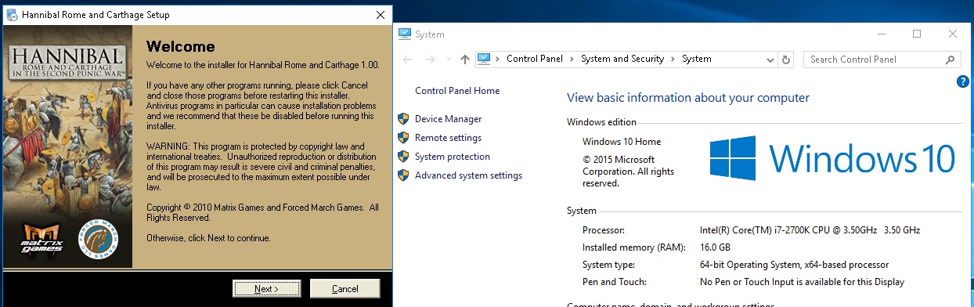Open recent locations dropdown arrow
The width and height of the screenshot is (974, 307).
[x=448, y=60]
